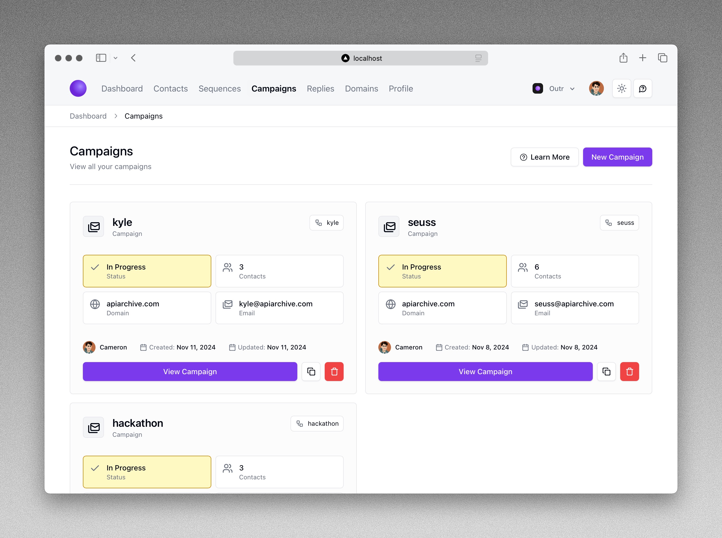Viewport: 722px width, 538px height.
Task: Click the Created calendar icon in kyle card
Action: point(143,347)
